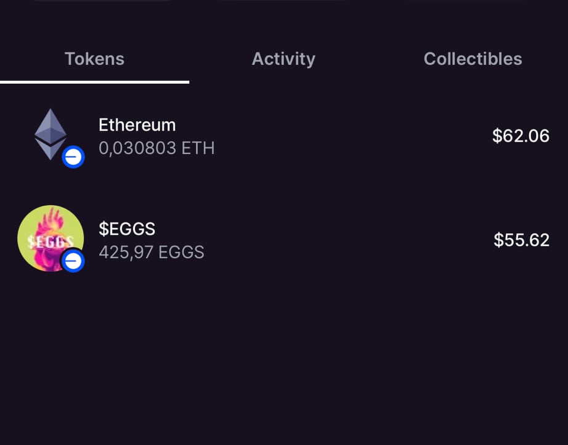
Task: Click network badge on the Ethereum logo
Action: point(73,158)
